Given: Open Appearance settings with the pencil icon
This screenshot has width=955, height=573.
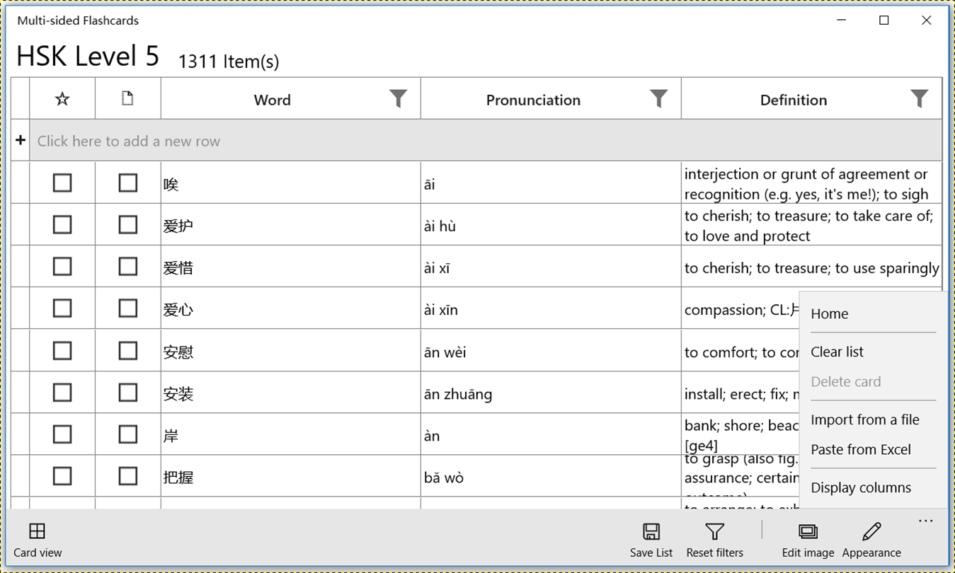Looking at the screenshot, I should (x=871, y=531).
